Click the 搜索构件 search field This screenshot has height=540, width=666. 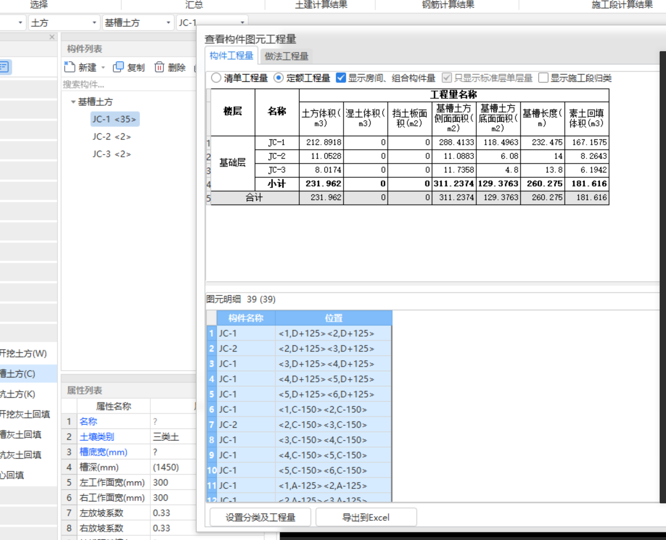tap(128, 85)
